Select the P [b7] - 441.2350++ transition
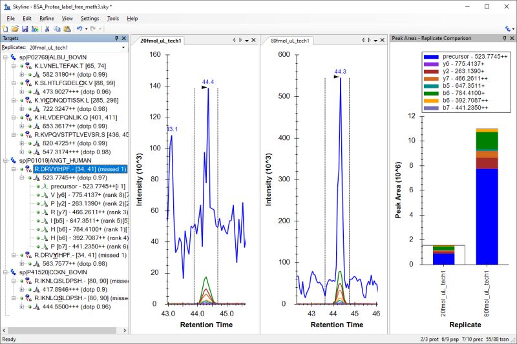517x344 pixels. (x=89, y=247)
